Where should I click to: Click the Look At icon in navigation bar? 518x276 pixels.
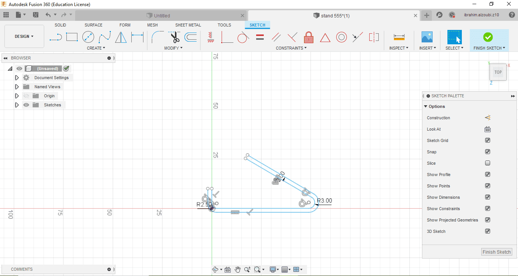pos(228,270)
